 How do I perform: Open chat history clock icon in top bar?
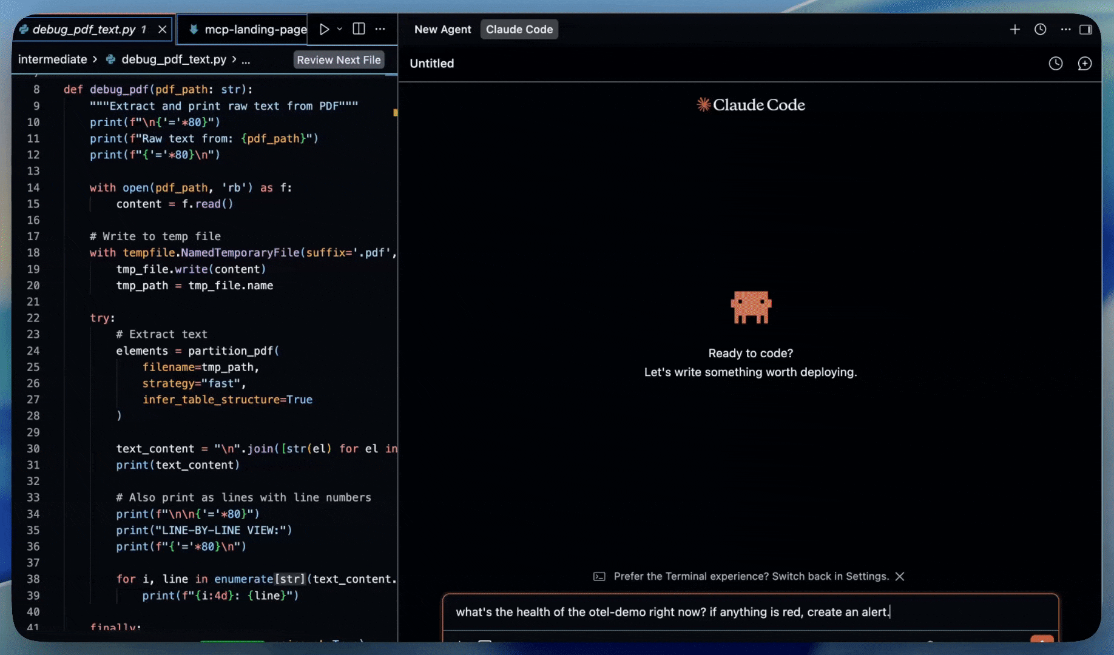1040,29
